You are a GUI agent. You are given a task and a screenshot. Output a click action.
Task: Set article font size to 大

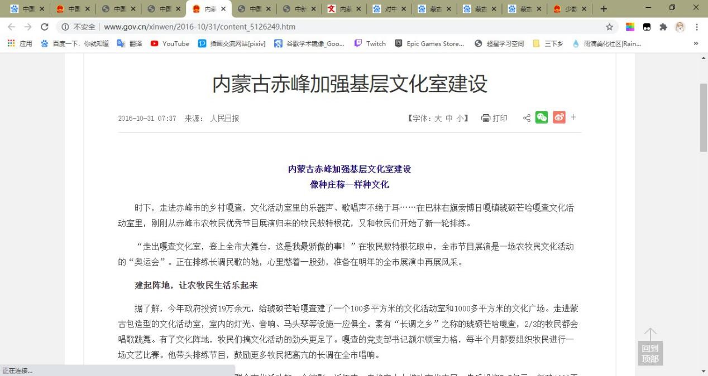point(438,118)
